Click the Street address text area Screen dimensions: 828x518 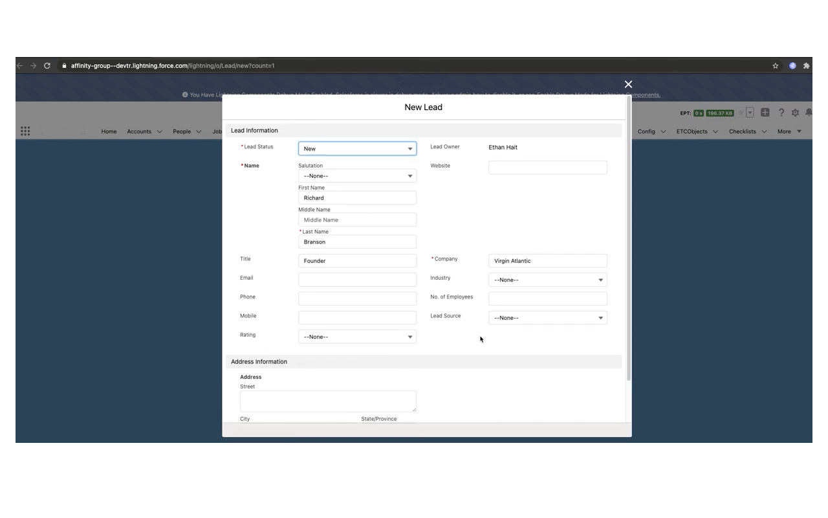point(328,401)
